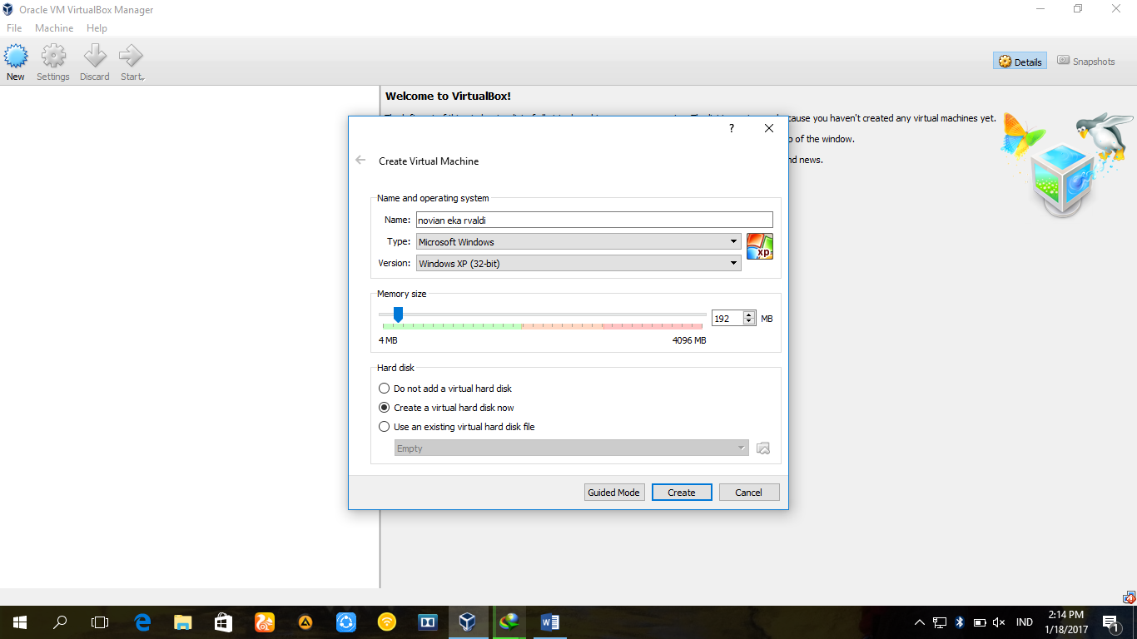Select Do not add a virtual hard disk

point(384,388)
